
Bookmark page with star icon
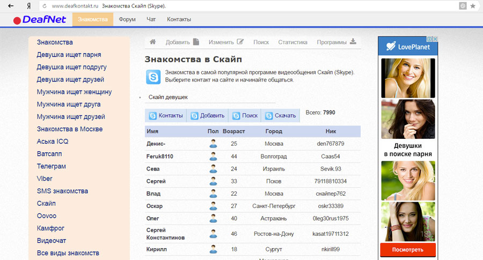tap(473, 6)
